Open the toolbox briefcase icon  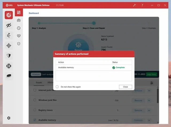tap(19, 20)
